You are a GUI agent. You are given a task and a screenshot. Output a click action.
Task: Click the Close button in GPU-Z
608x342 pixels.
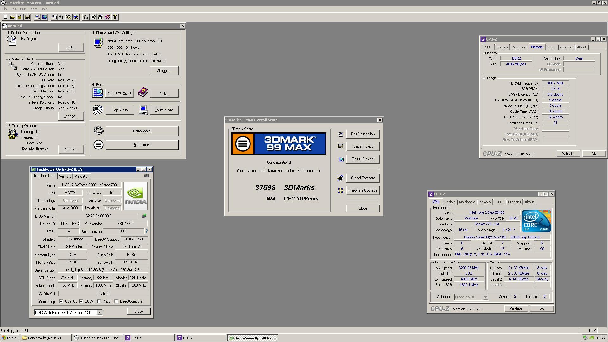click(x=139, y=311)
